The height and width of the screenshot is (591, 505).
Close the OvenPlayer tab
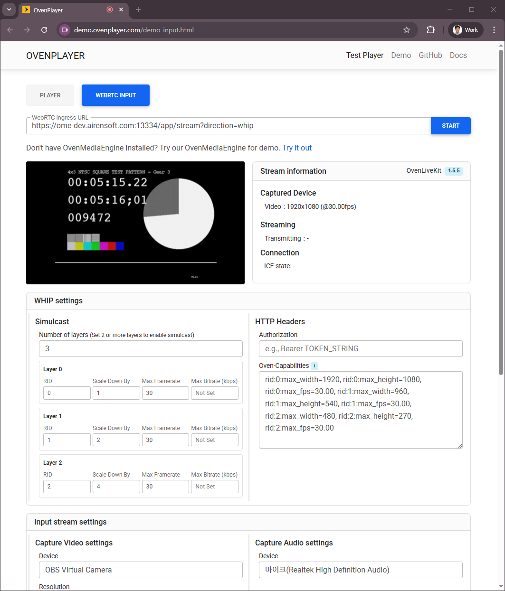121,9
